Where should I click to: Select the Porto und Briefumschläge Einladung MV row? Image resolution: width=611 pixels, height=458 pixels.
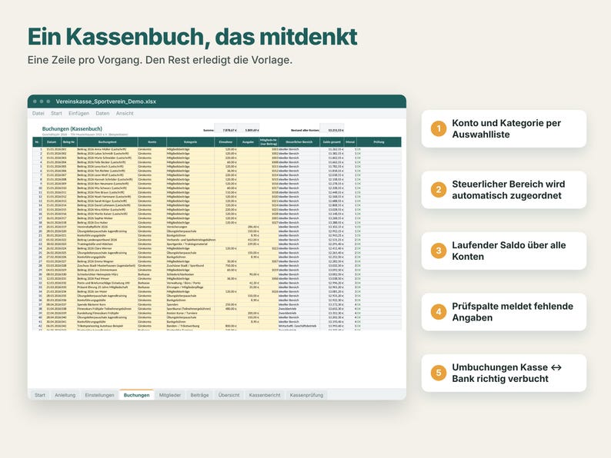(217, 283)
